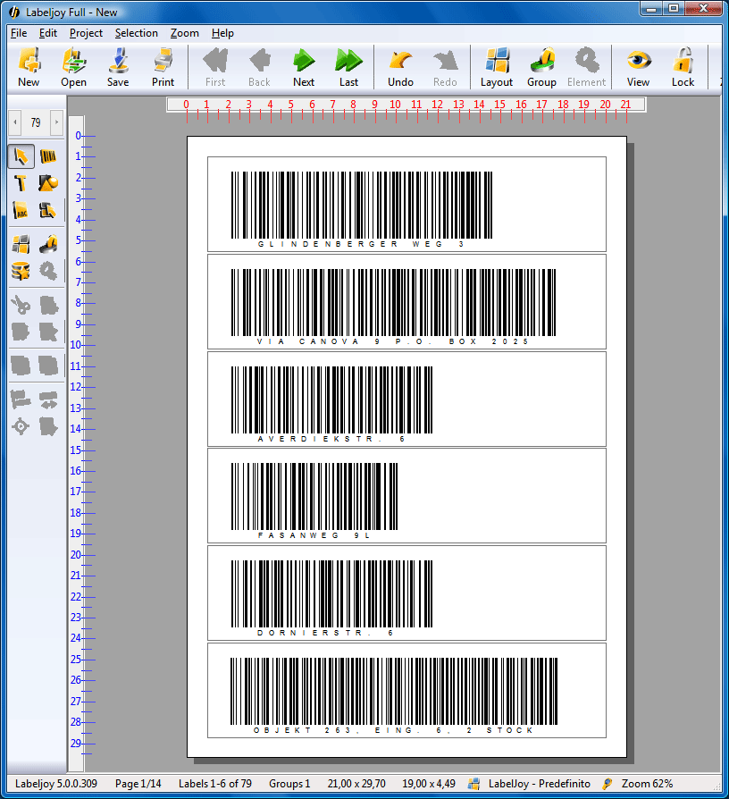Open the Layout settings
The width and height of the screenshot is (729, 799).
tap(497, 67)
